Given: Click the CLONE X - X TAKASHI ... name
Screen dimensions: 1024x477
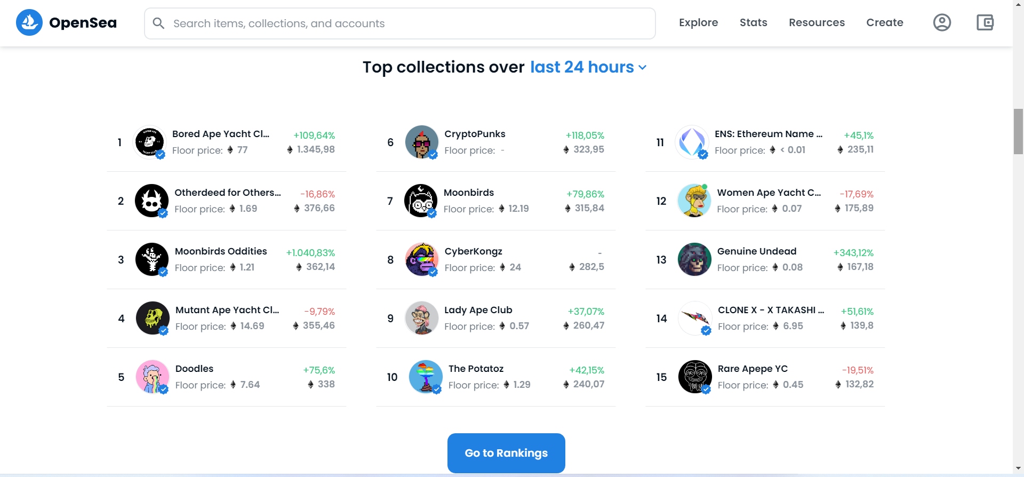Looking at the screenshot, I should 771,310.
